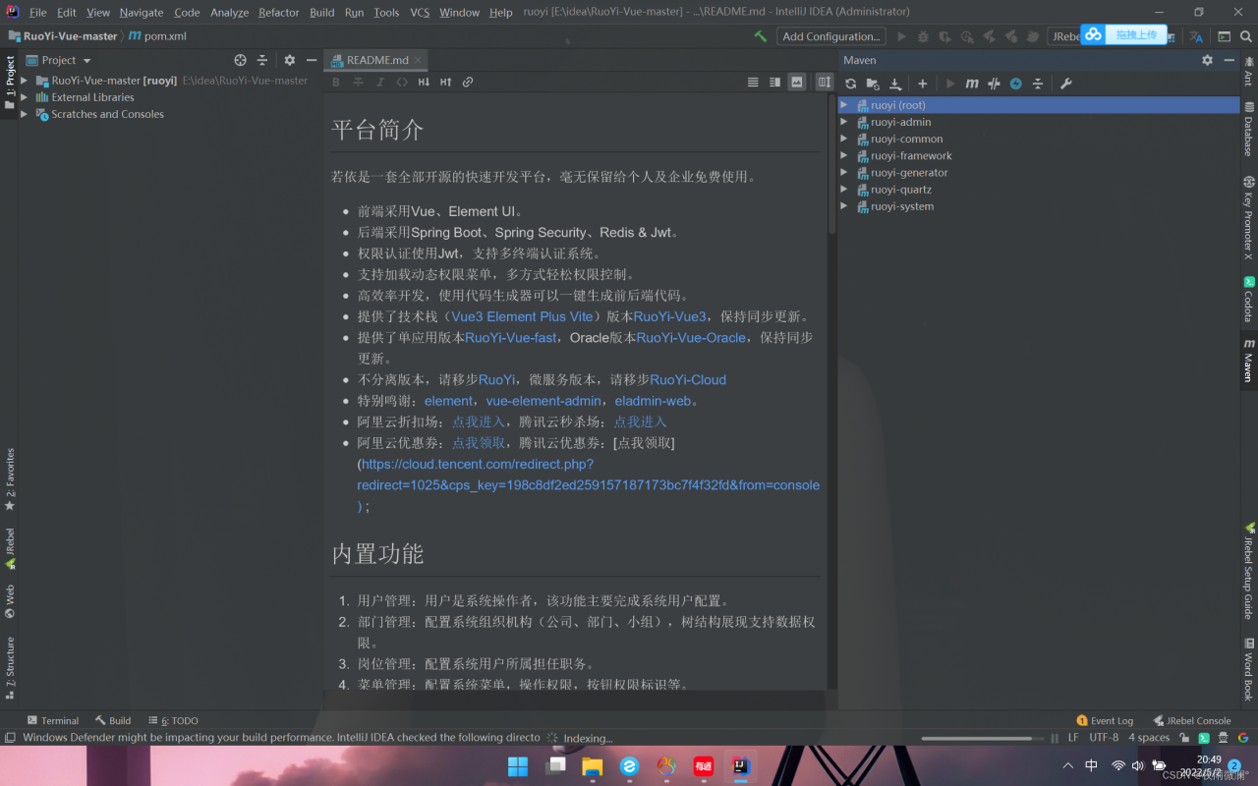
Task: Hide the Maven tool window
Action: 1229,60
